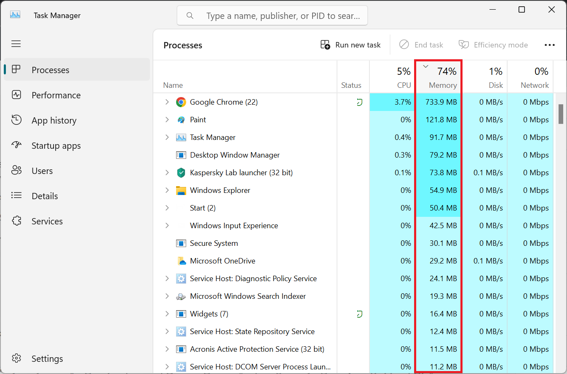Click the search box to find a process
The height and width of the screenshot is (374, 567).
point(272,16)
